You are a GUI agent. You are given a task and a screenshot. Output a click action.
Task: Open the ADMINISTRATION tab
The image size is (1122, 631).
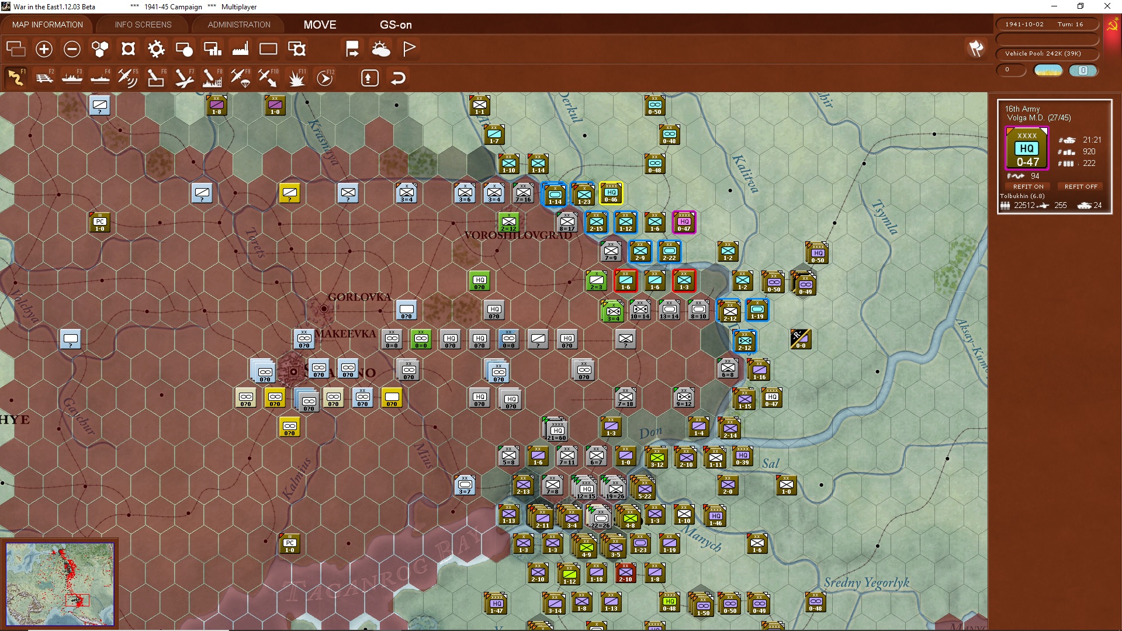tap(239, 25)
